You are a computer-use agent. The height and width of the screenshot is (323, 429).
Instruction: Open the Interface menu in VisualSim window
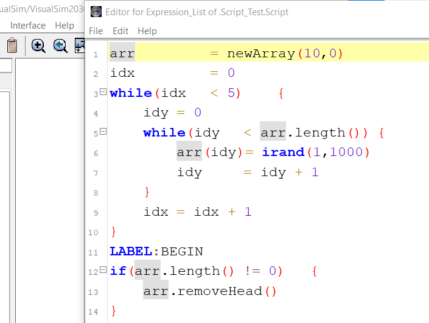pos(28,26)
